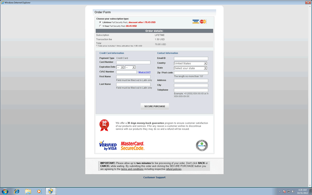
Task: Expand the Country dropdown
Action: (x=191, y=64)
